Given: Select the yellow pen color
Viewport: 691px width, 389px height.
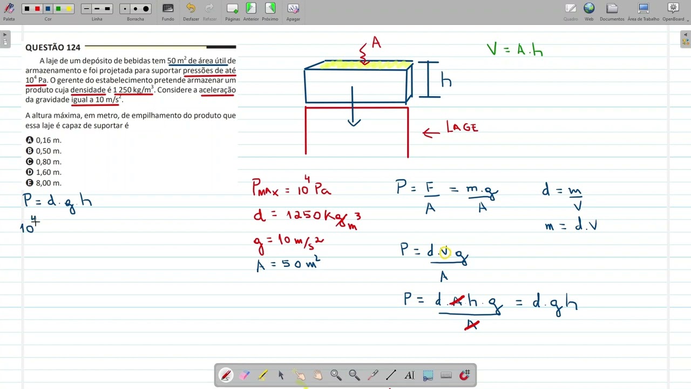Looking at the screenshot, I should click(x=69, y=9).
